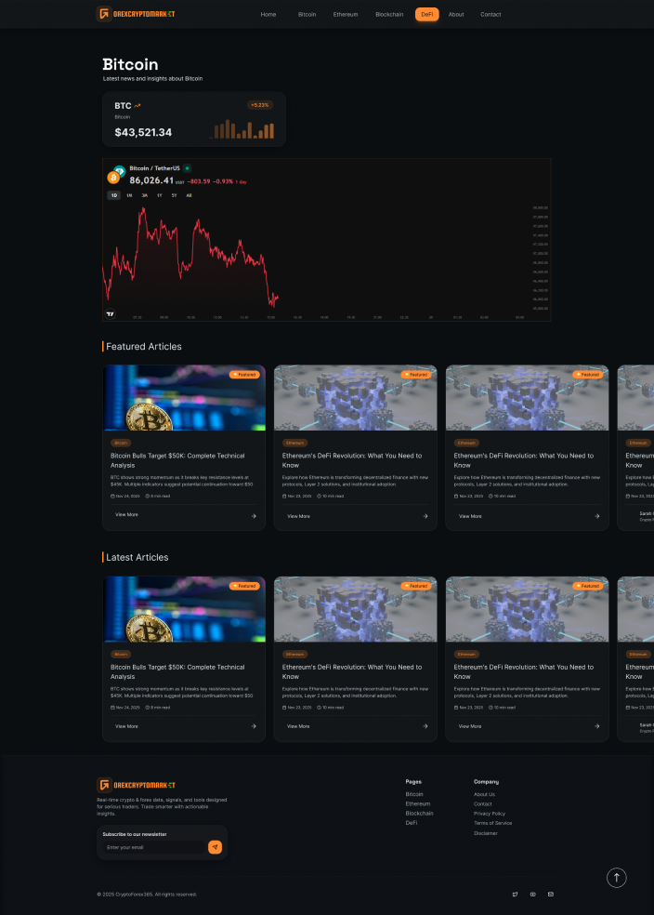Click arrow icon on Latest Bitcoin Bulls card
This screenshot has height=915, width=654.
pos(254,726)
